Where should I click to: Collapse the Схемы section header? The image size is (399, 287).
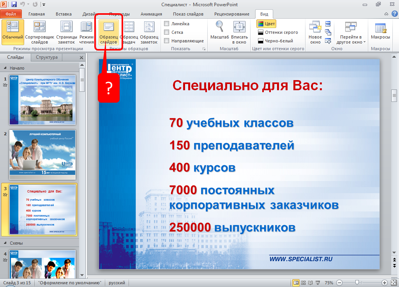point(5,243)
